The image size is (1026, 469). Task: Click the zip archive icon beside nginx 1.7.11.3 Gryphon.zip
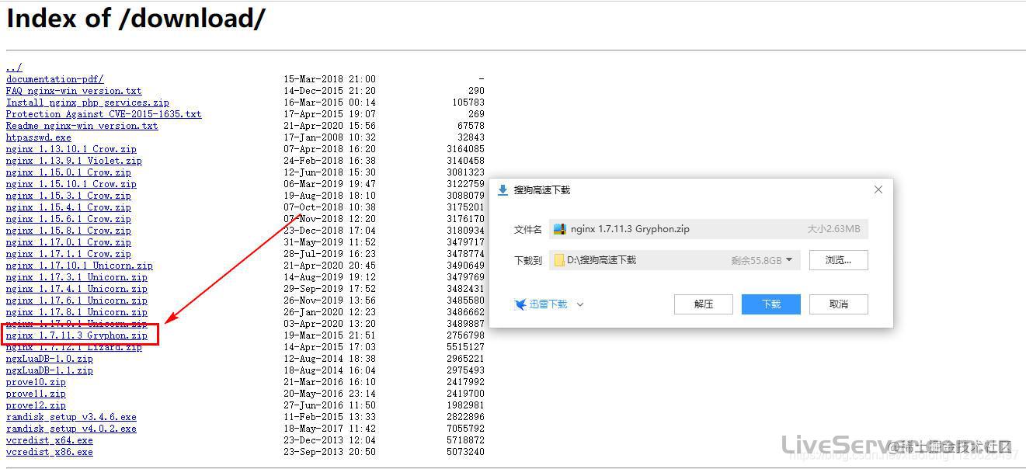pos(561,228)
